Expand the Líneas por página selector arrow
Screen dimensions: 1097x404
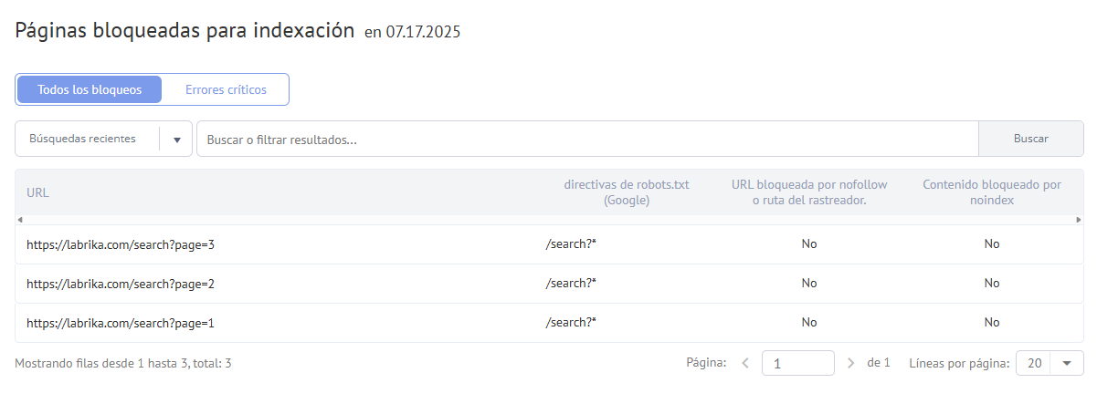click(x=1067, y=363)
